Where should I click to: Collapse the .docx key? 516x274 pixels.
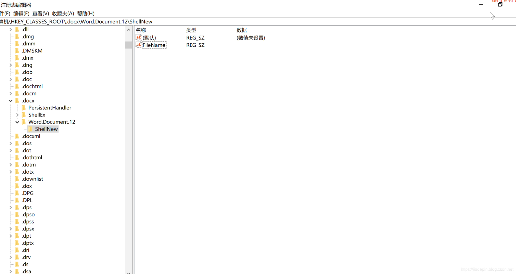pos(11,101)
